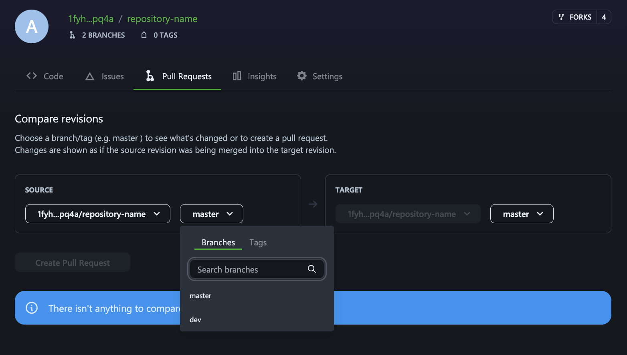
Task: Click the Issues triangle icon
Action: click(x=90, y=76)
